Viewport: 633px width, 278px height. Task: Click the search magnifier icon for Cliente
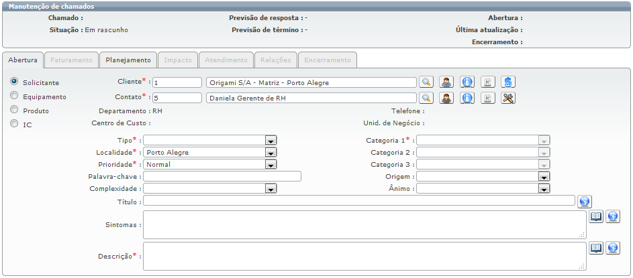426,82
